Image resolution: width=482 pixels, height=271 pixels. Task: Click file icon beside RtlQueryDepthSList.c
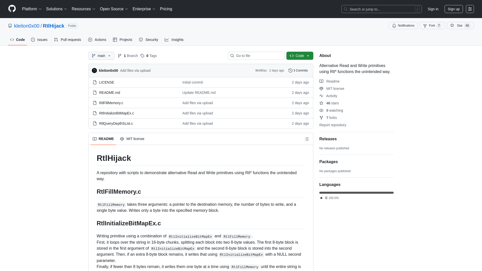click(95, 123)
